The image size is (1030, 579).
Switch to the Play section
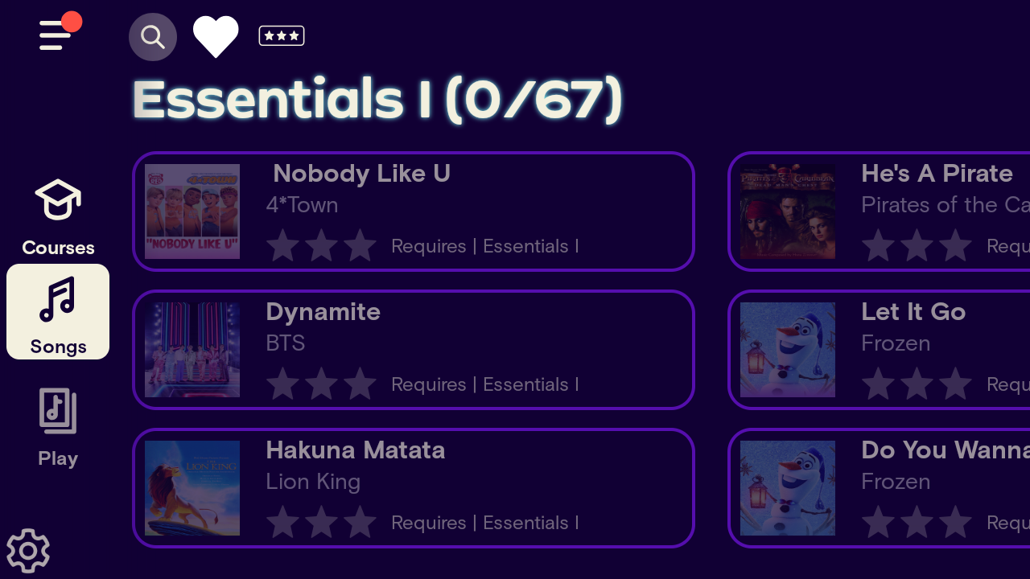click(58, 428)
